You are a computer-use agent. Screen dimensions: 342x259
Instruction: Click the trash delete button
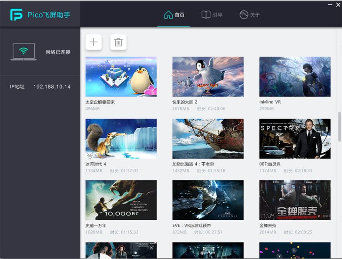pos(118,42)
